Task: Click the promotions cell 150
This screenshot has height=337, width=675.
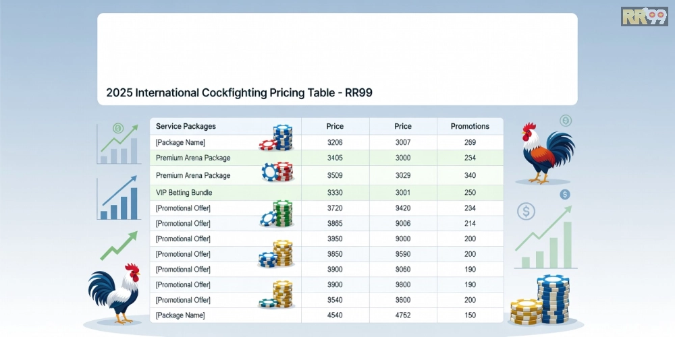Action: [470, 315]
